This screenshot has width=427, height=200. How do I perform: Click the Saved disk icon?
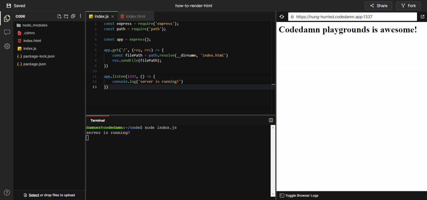pyautogui.click(x=9, y=5)
